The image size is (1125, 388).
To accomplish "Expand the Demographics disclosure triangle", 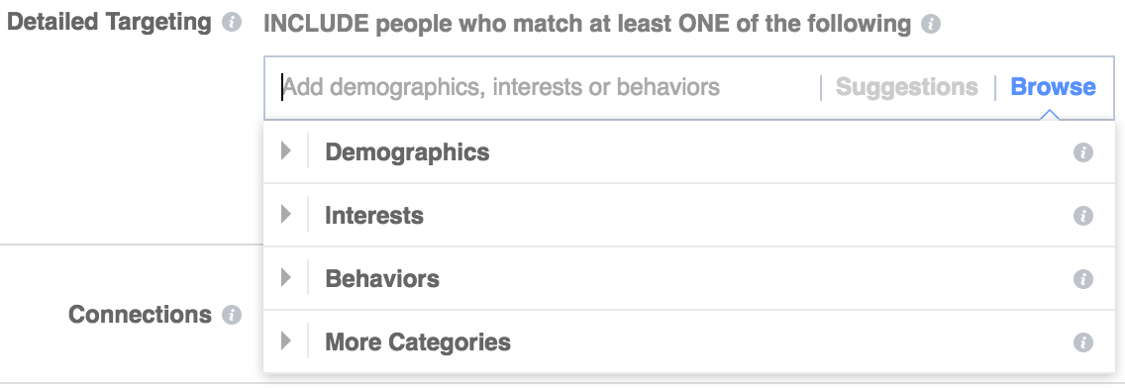I will (x=286, y=151).
